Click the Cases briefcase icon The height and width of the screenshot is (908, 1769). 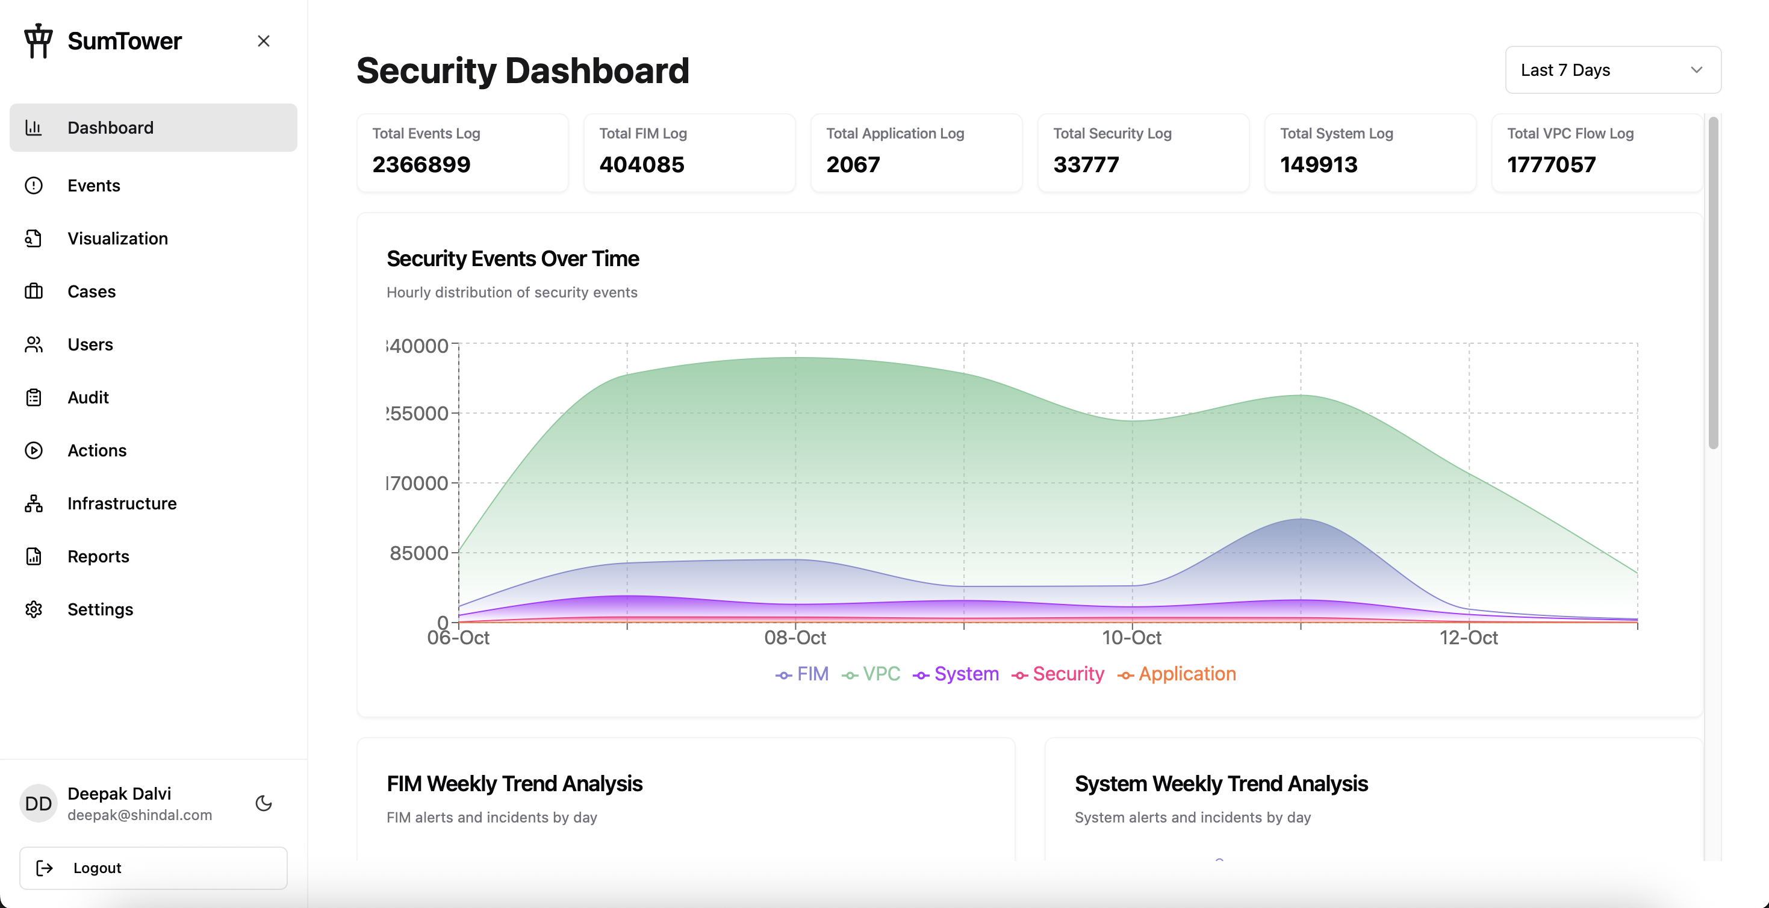click(34, 291)
